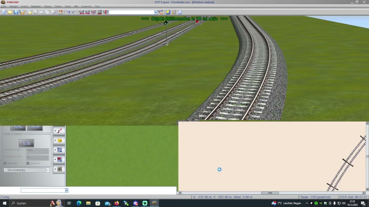Image resolution: width=369 pixels, height=207 pixels.
Task: Open the Hilfe menu
Action: tap(76, 6)
